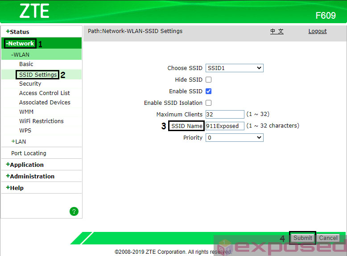The height and width of the screenshot is (256, 347).
Task: Collapse the WLAN submenu
Action: click(x=21, y=55)
